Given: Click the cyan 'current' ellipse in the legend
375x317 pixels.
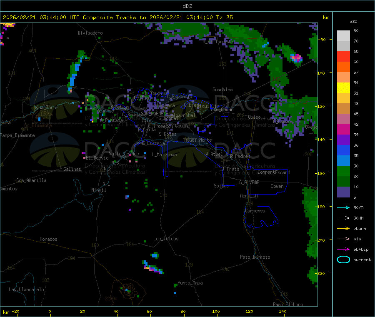Looking at the screenshot, I should click(343, 260).
